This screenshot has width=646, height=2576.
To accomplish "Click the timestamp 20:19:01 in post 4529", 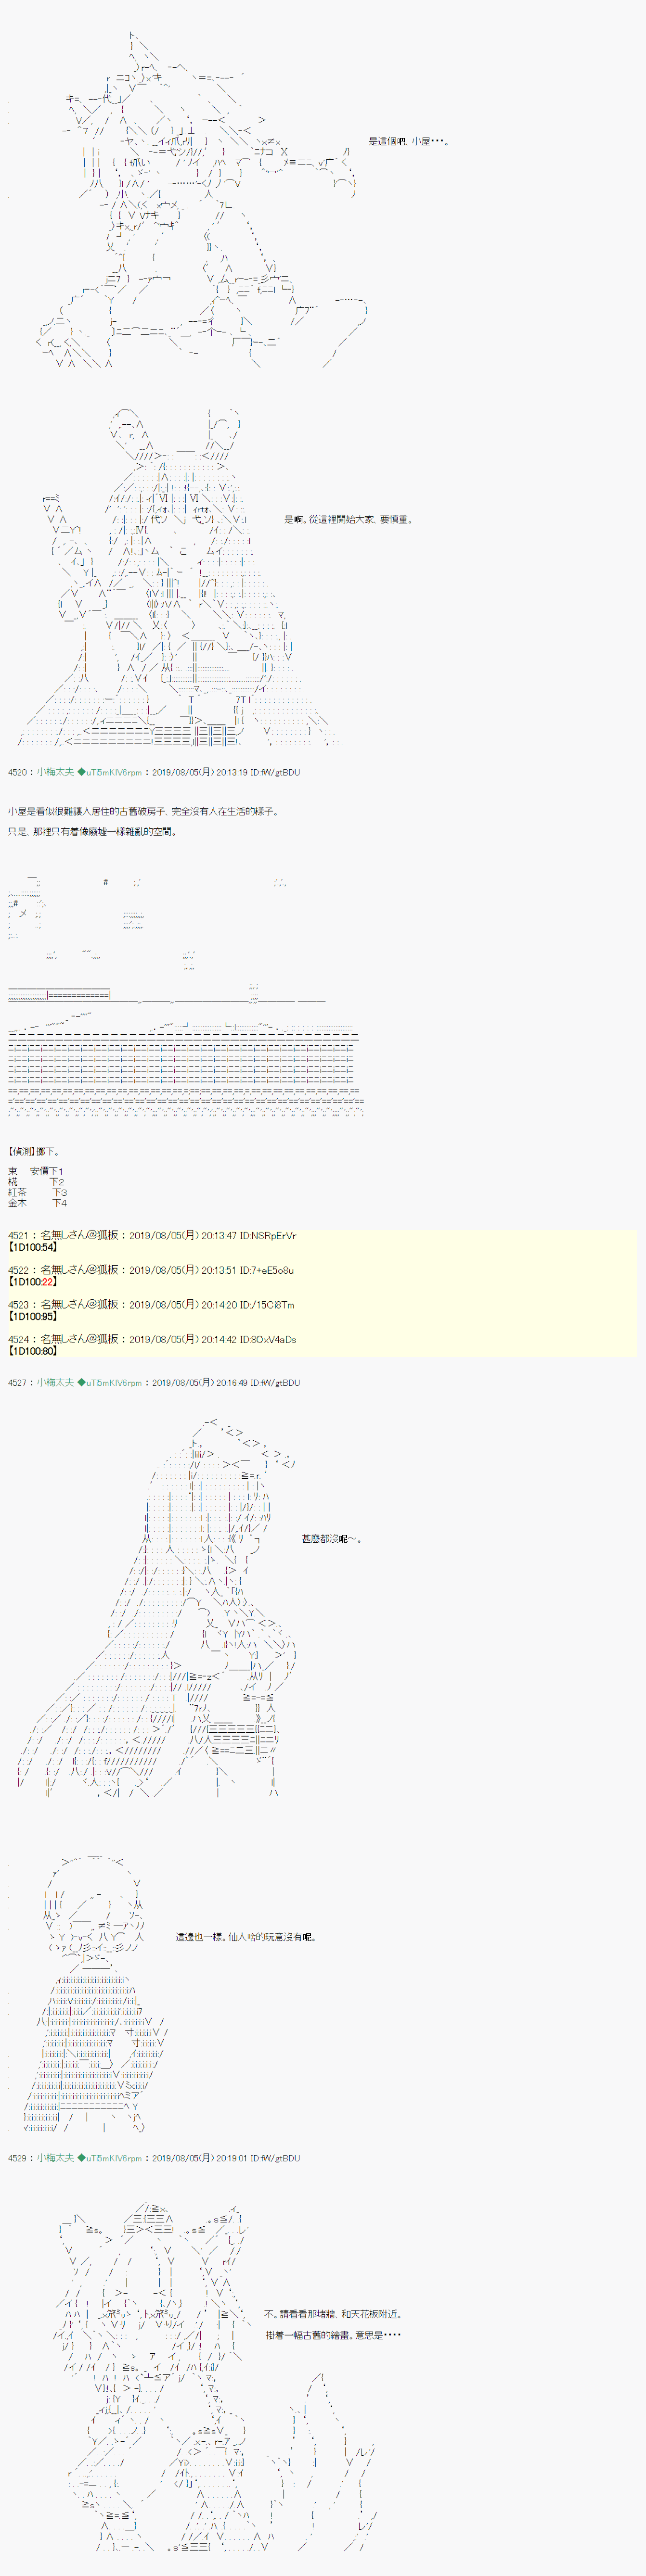I will 234,2158.
